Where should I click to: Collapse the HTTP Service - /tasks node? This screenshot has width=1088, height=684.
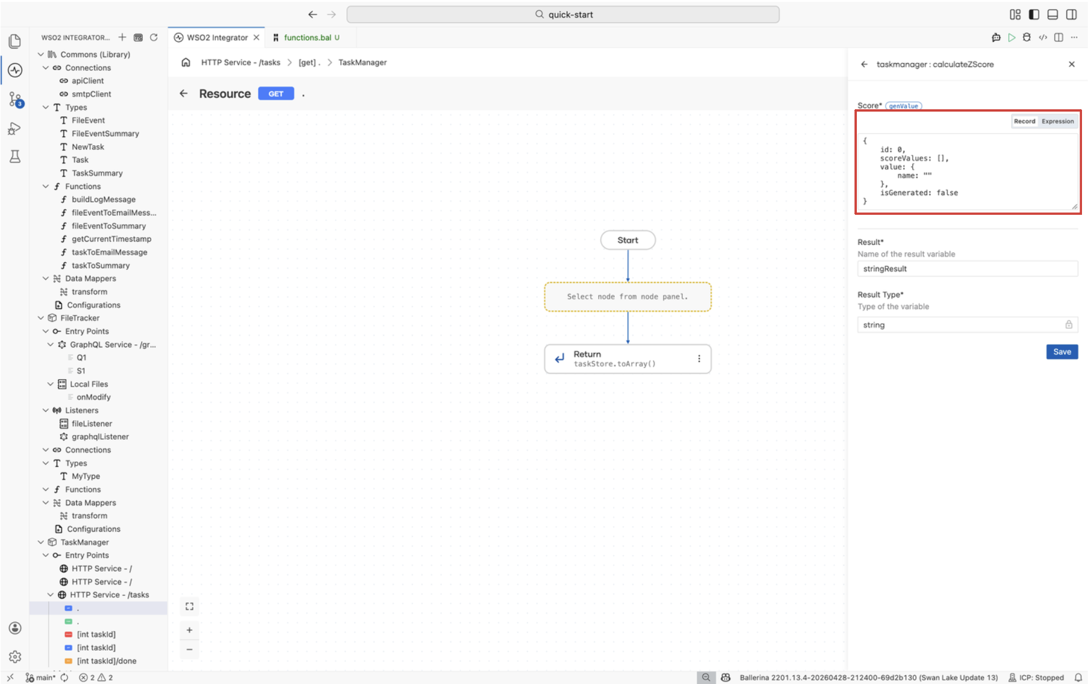[x=50, y=595]
